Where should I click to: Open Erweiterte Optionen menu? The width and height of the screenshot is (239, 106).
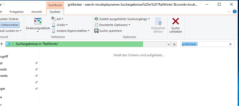tap(112, 25)
